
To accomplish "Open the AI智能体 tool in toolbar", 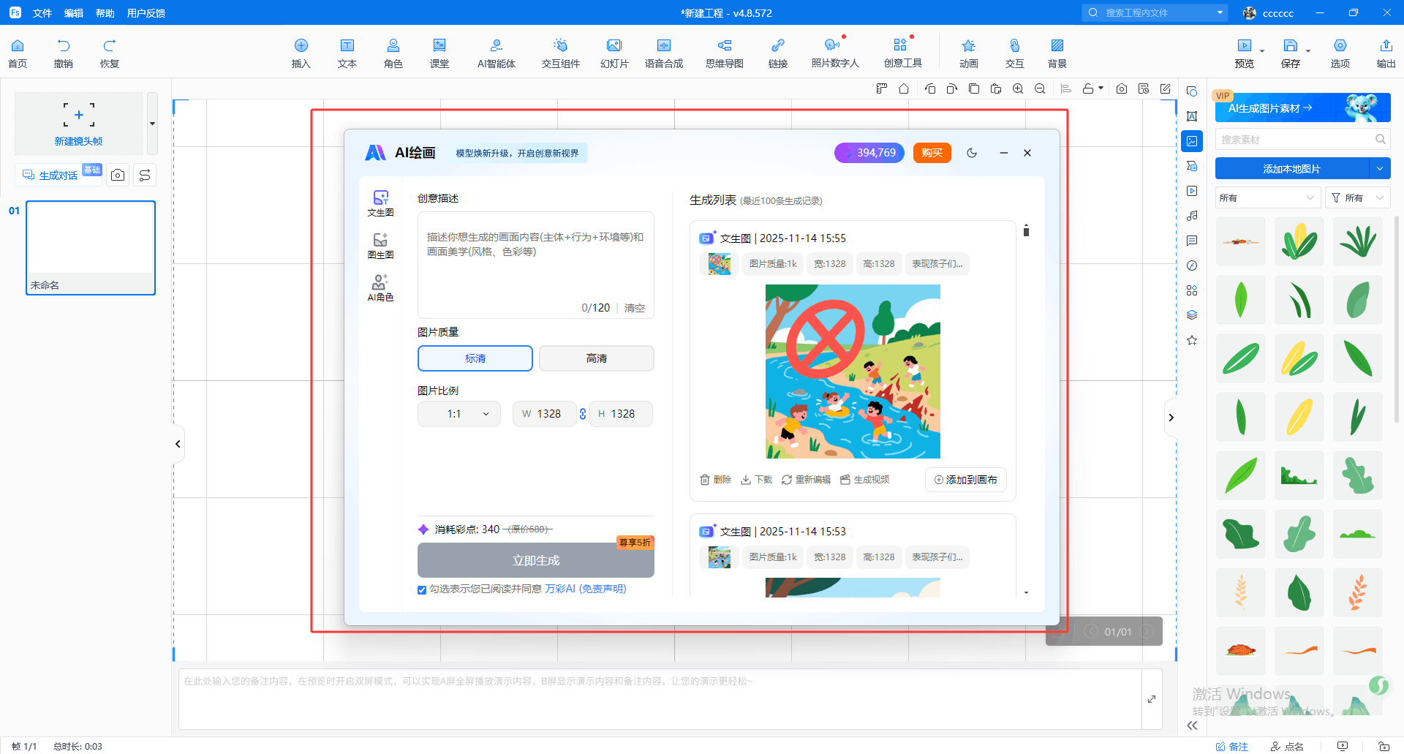I will (x=496, y=53).
